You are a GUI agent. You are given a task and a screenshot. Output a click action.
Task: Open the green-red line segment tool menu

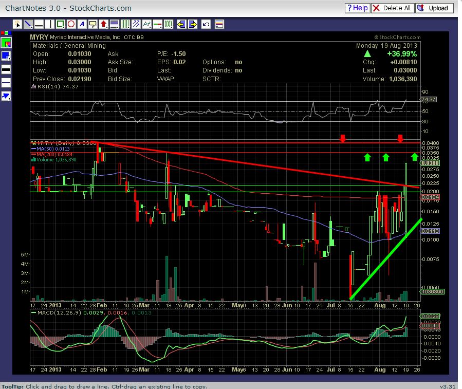pos(158,24)
